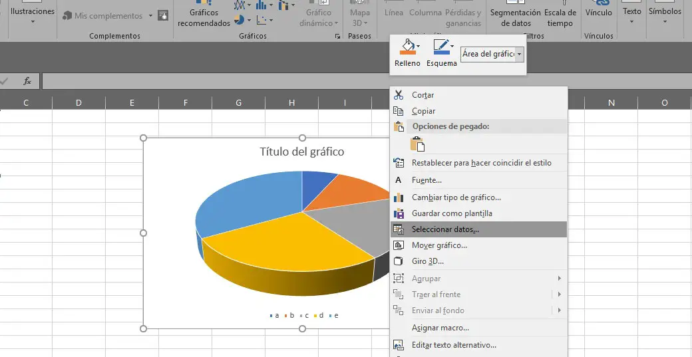Click the column chart insert icon
The image size is (692, 357).
tap(261, 5)
